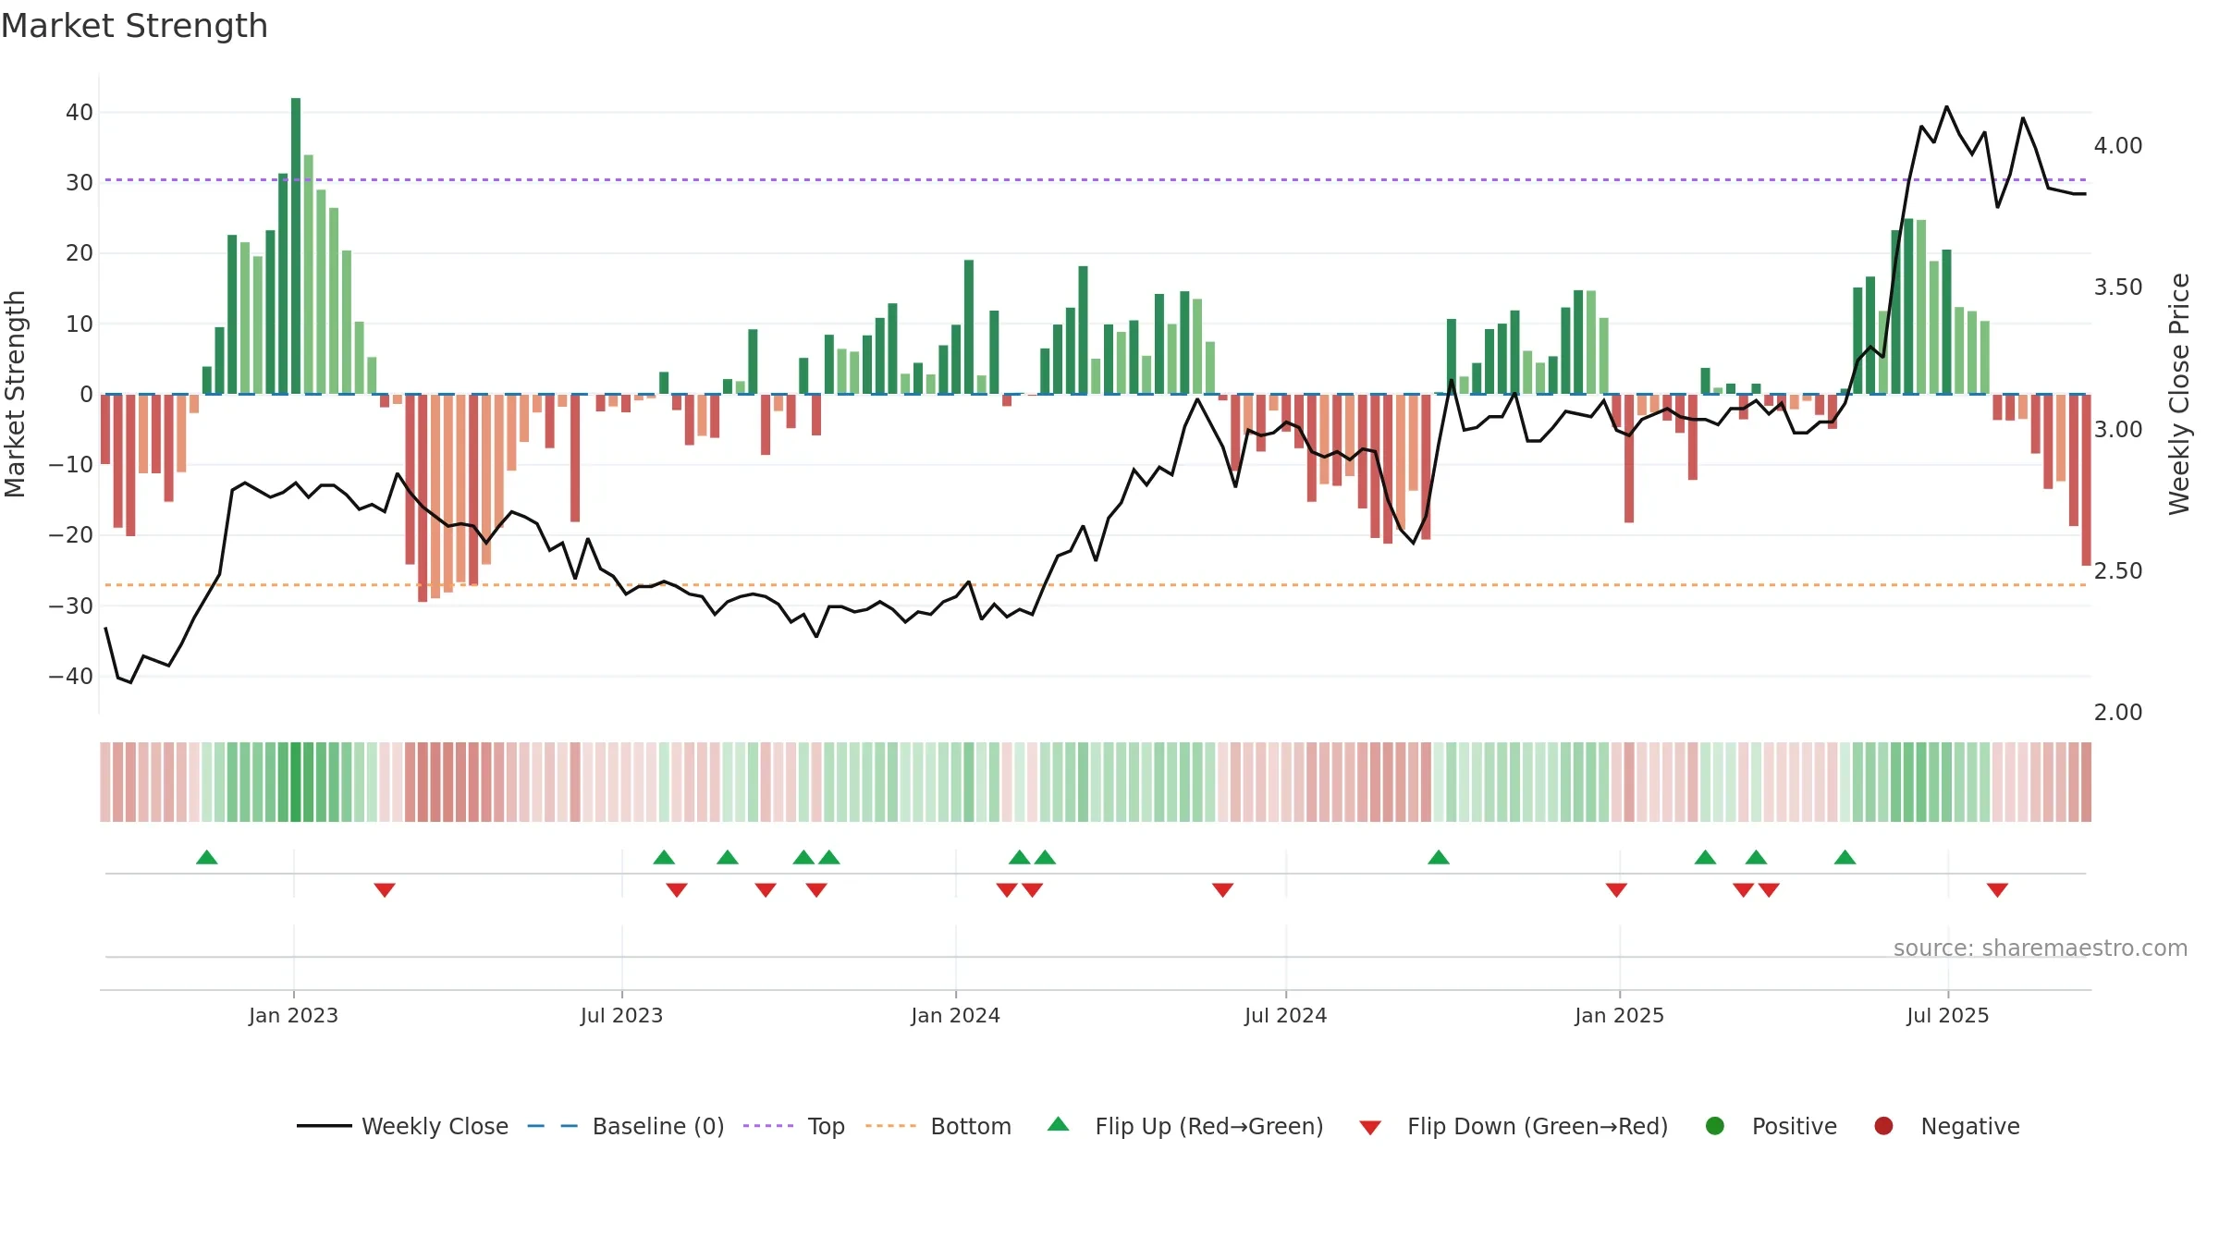This screenshot has height=1248, width=2219.
Task: Click the red Flip Down triangle legend icon
Action: click(1370, 1128)
